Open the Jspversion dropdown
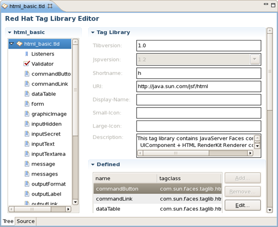The height and width of the screenshot is (227, 278). pos(255,59)
